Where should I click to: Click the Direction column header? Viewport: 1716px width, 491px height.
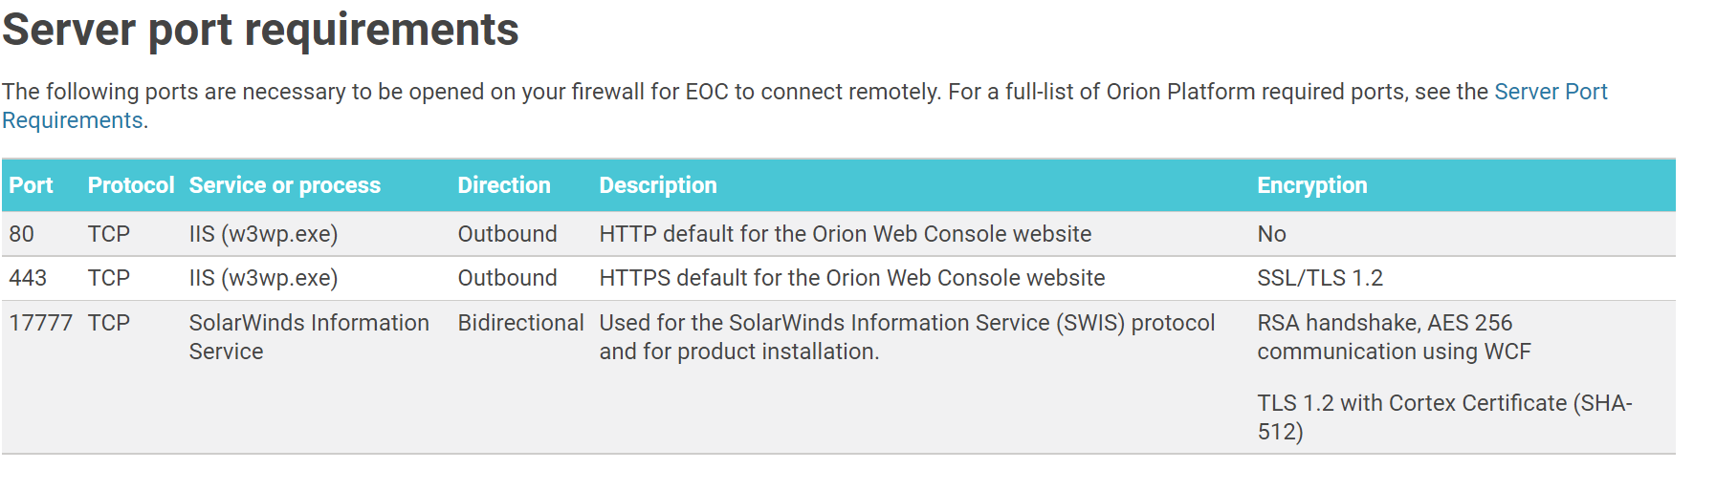(504, 185)
